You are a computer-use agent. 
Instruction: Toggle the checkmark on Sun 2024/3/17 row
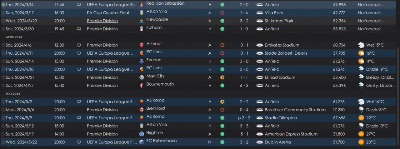3,13
